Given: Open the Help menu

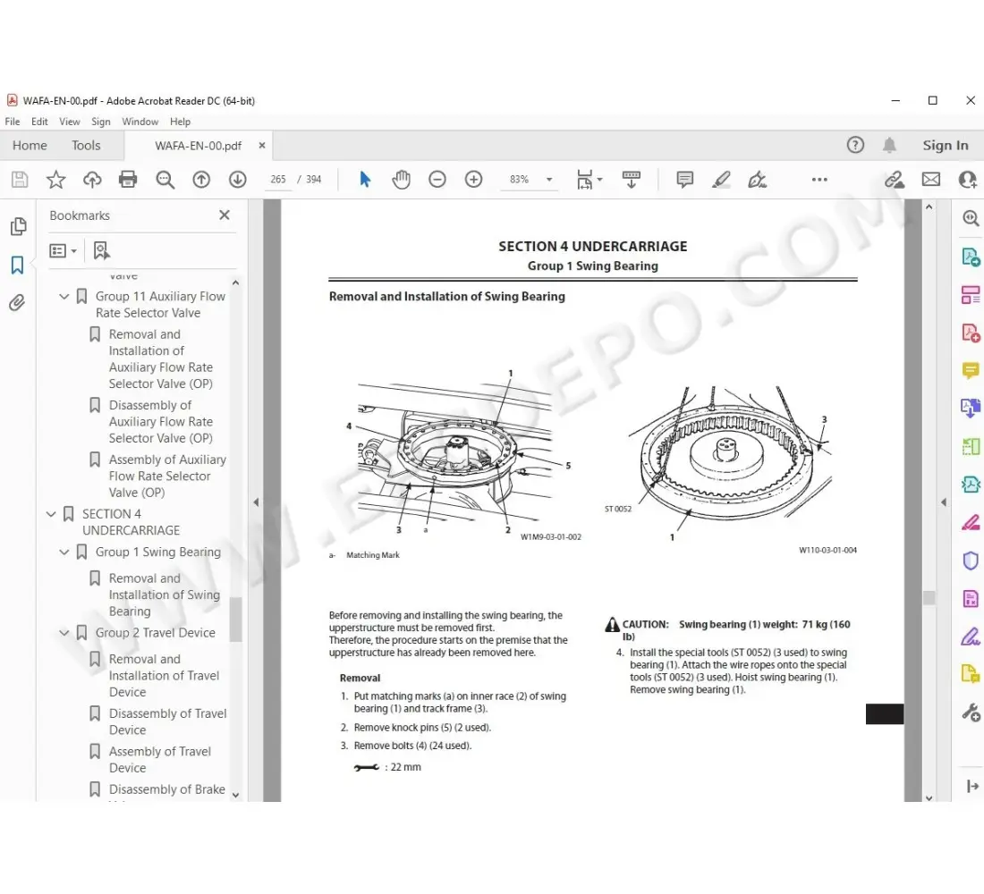Looking at the screenshot, I should [x=180, y=122].
